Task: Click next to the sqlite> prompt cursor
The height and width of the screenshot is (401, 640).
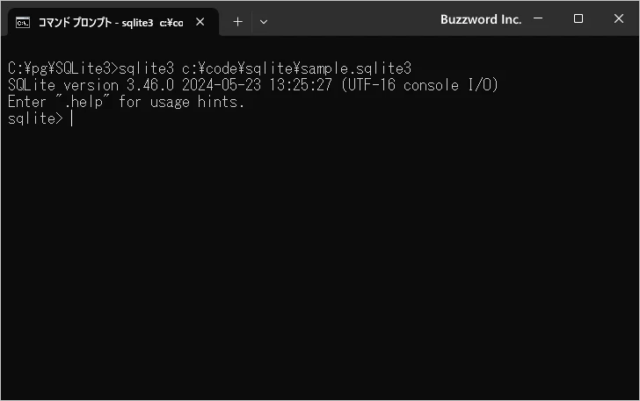Action: coord(72,118)
